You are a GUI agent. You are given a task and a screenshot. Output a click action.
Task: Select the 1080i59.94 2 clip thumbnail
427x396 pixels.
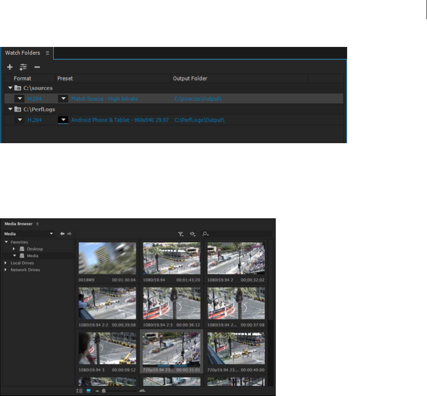(236, 258)
